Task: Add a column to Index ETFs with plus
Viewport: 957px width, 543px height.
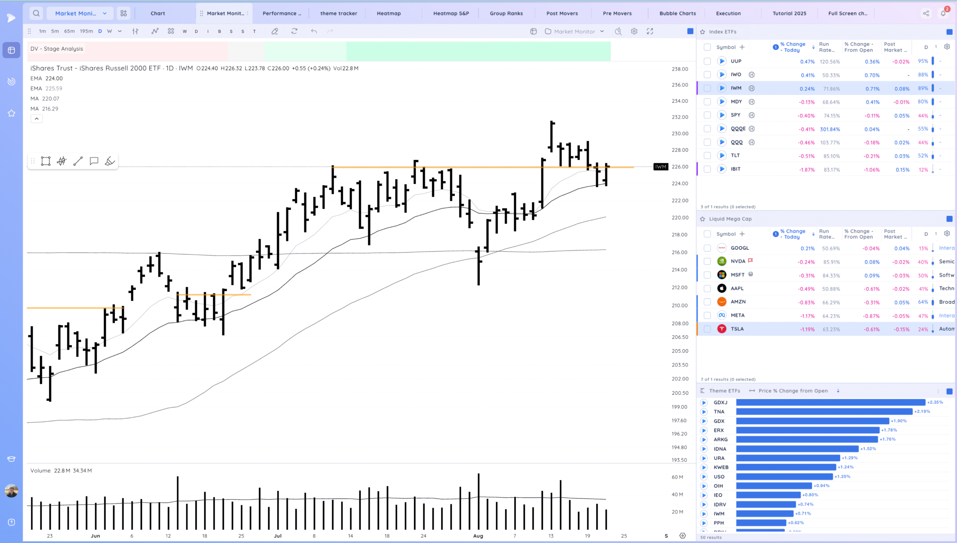Action: pos(742,47)
